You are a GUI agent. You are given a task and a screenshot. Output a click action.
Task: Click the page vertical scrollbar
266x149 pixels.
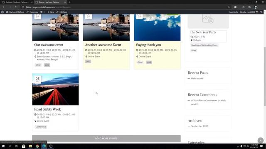(265, 76)
